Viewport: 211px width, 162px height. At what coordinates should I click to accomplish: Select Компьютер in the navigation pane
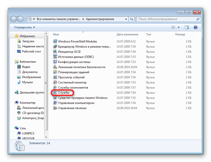pos(27,102)
